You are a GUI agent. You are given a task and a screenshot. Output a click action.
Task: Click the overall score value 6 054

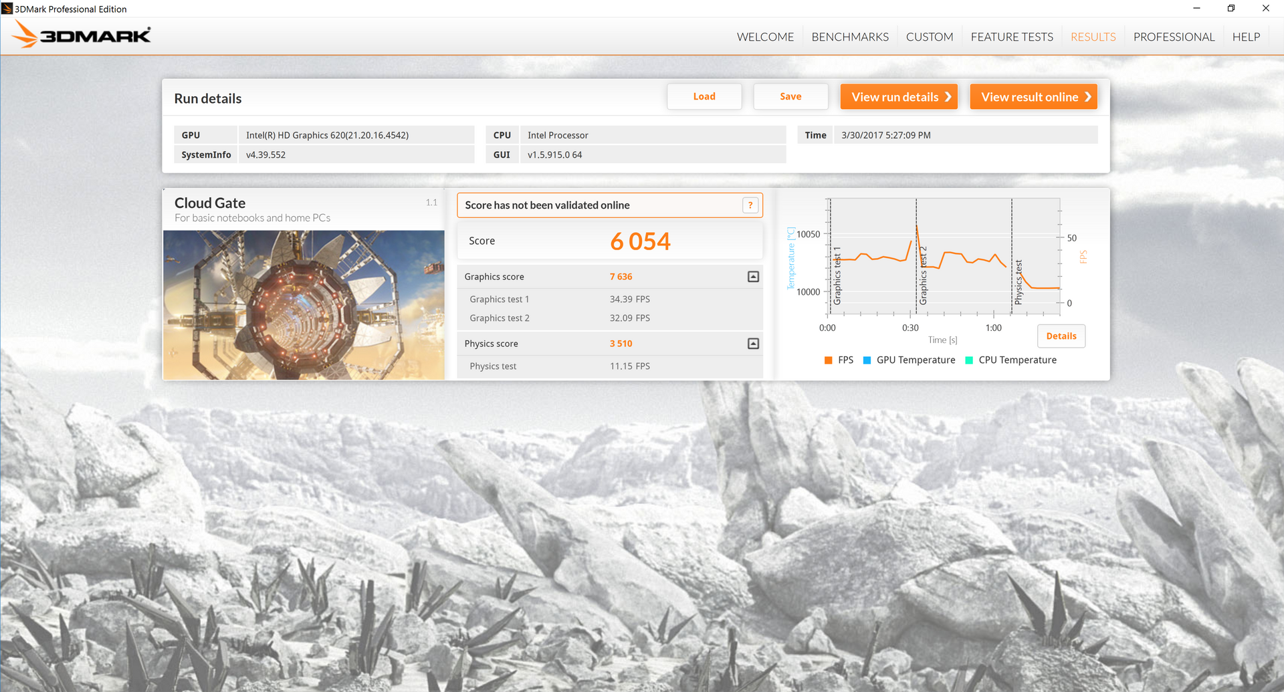pos(640,241)
